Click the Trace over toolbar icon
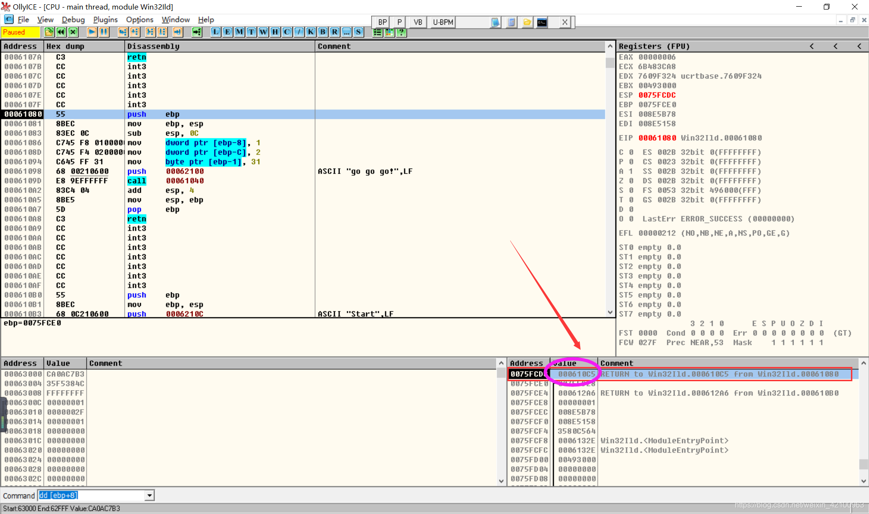This screenshot has width=869, height=514. click(x=162, y=32)
